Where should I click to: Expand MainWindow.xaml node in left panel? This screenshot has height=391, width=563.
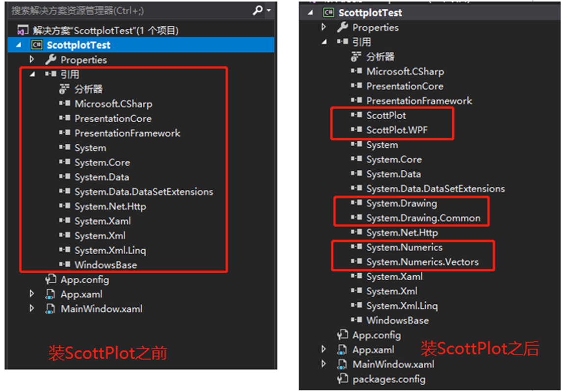pyautogui.click(x=32, y=309)
